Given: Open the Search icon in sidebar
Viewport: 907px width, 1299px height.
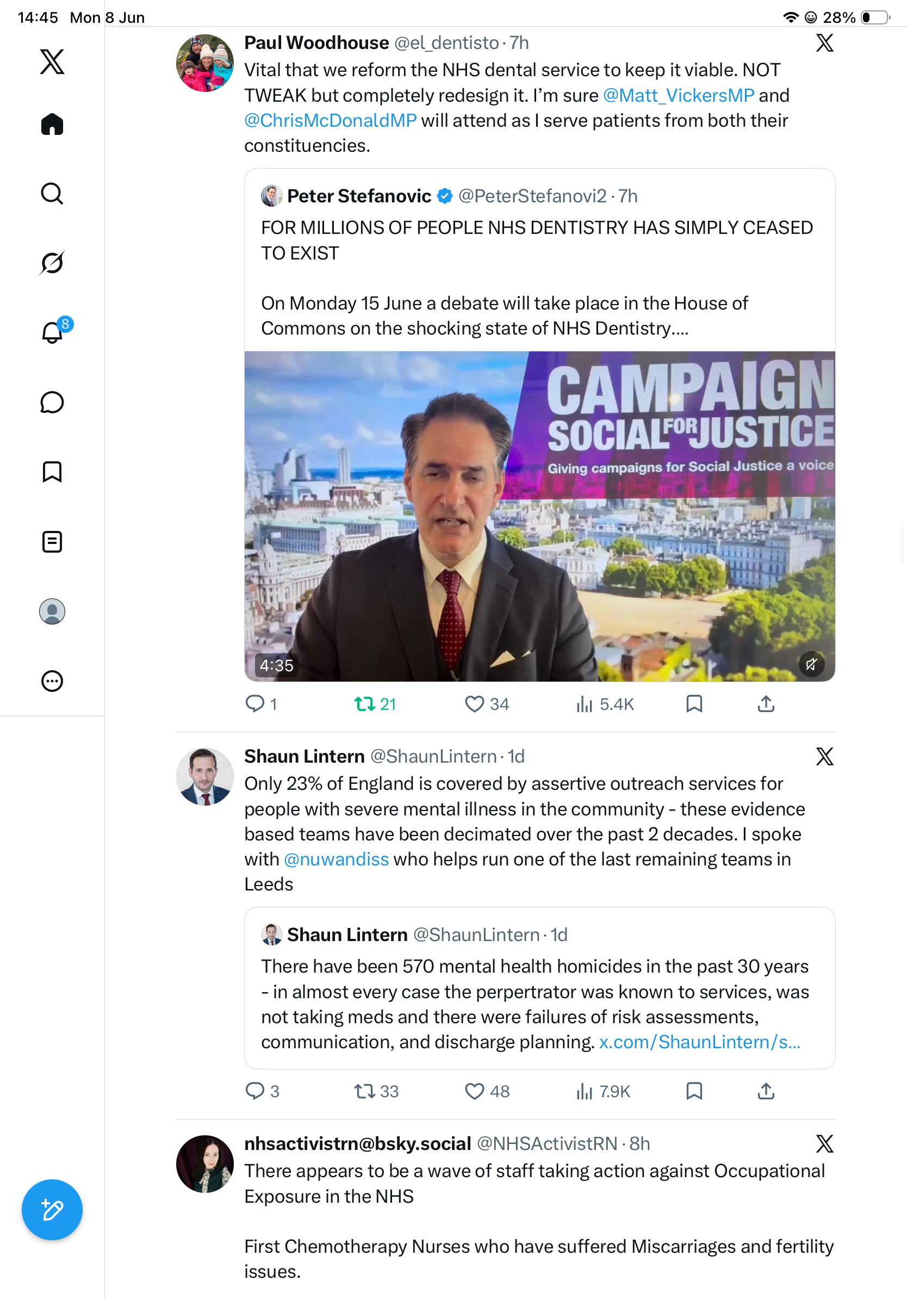Looking at the screenshot, I should pos(52,194).
